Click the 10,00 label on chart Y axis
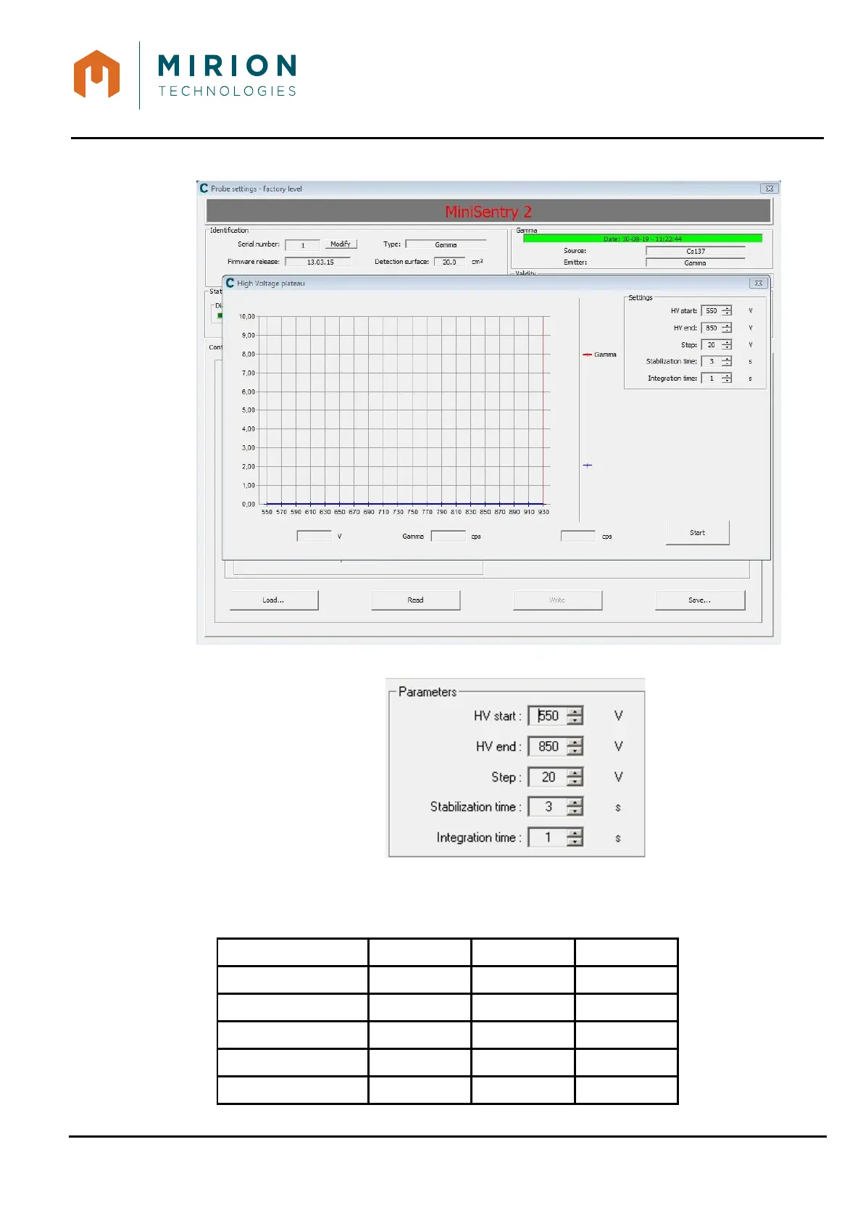 click(x=247, y=317)
